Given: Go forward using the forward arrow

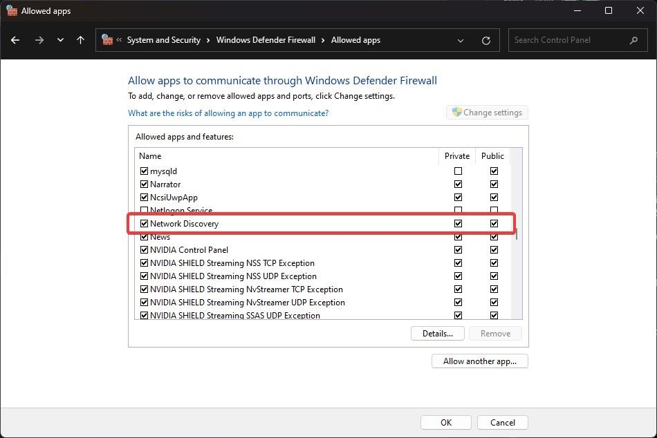Looking at the screenshot, I should 39,40.
